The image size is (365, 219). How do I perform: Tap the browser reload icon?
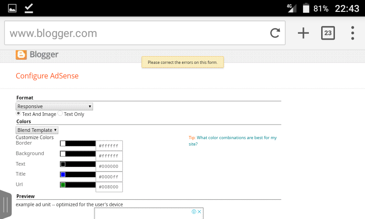pyautogui.click(x=275, y=33)
